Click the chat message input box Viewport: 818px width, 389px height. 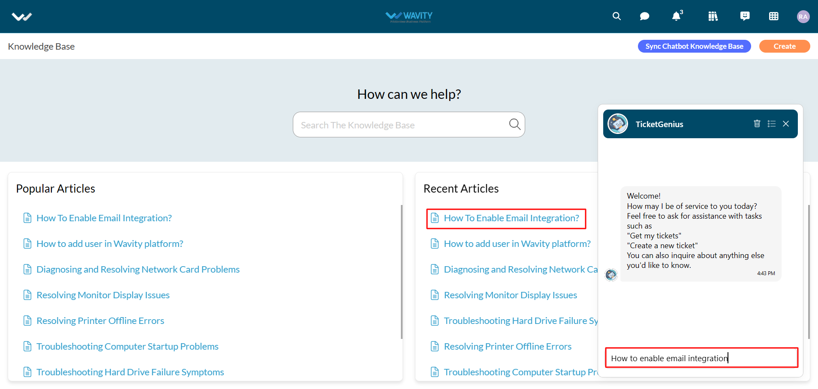[x=701, y=358]
